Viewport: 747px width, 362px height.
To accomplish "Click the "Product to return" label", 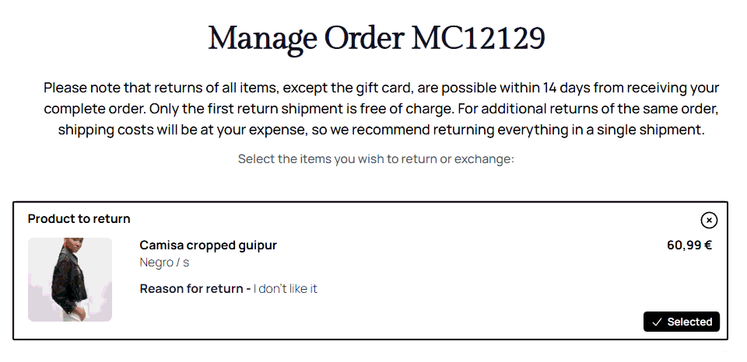I will [79, 219].
